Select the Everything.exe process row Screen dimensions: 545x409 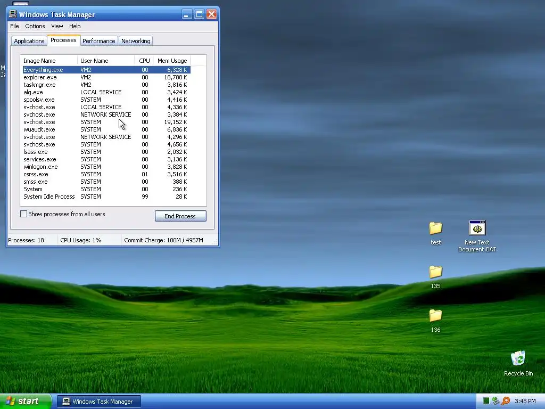point(106,70)
